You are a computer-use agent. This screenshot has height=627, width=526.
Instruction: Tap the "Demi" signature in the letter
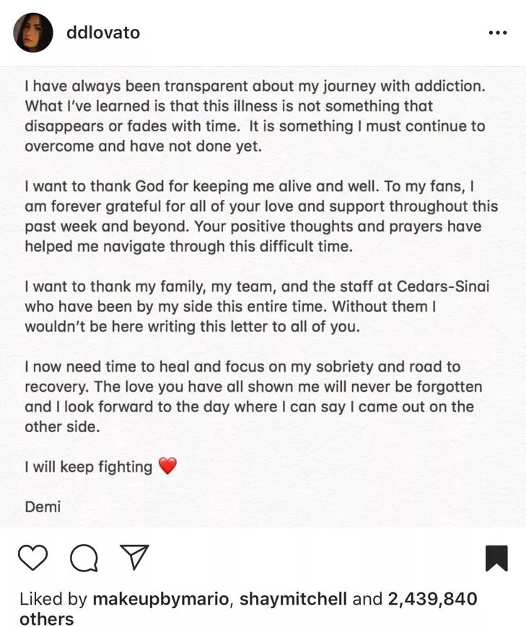tap(43, 507)
